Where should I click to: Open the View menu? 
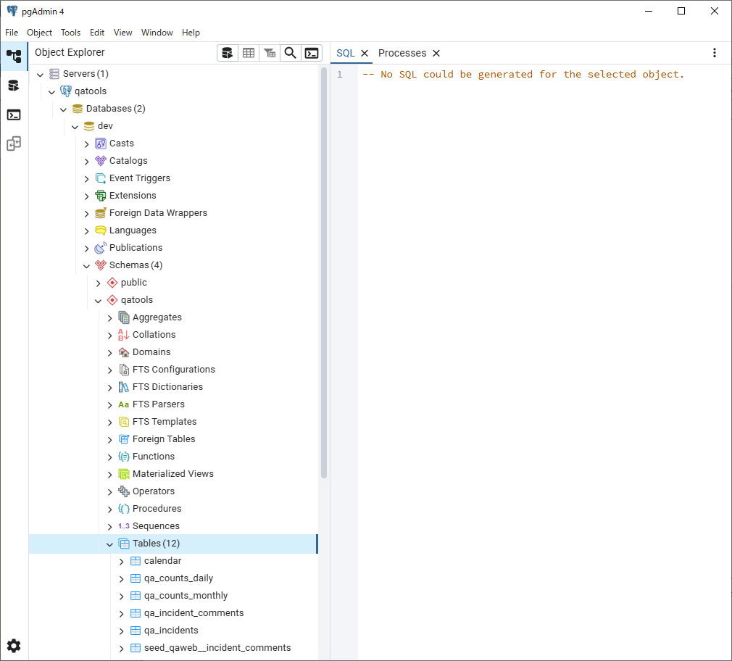point(122,32)
